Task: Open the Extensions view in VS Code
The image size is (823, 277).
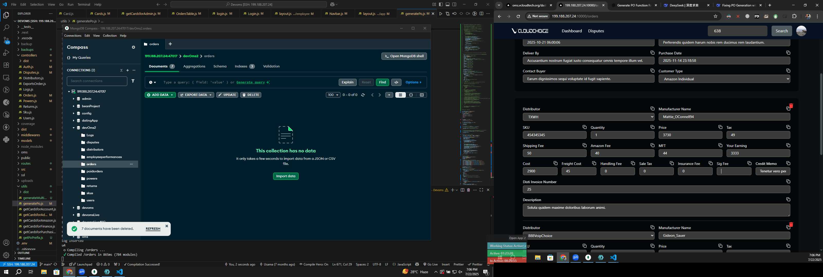Action: 6,65
